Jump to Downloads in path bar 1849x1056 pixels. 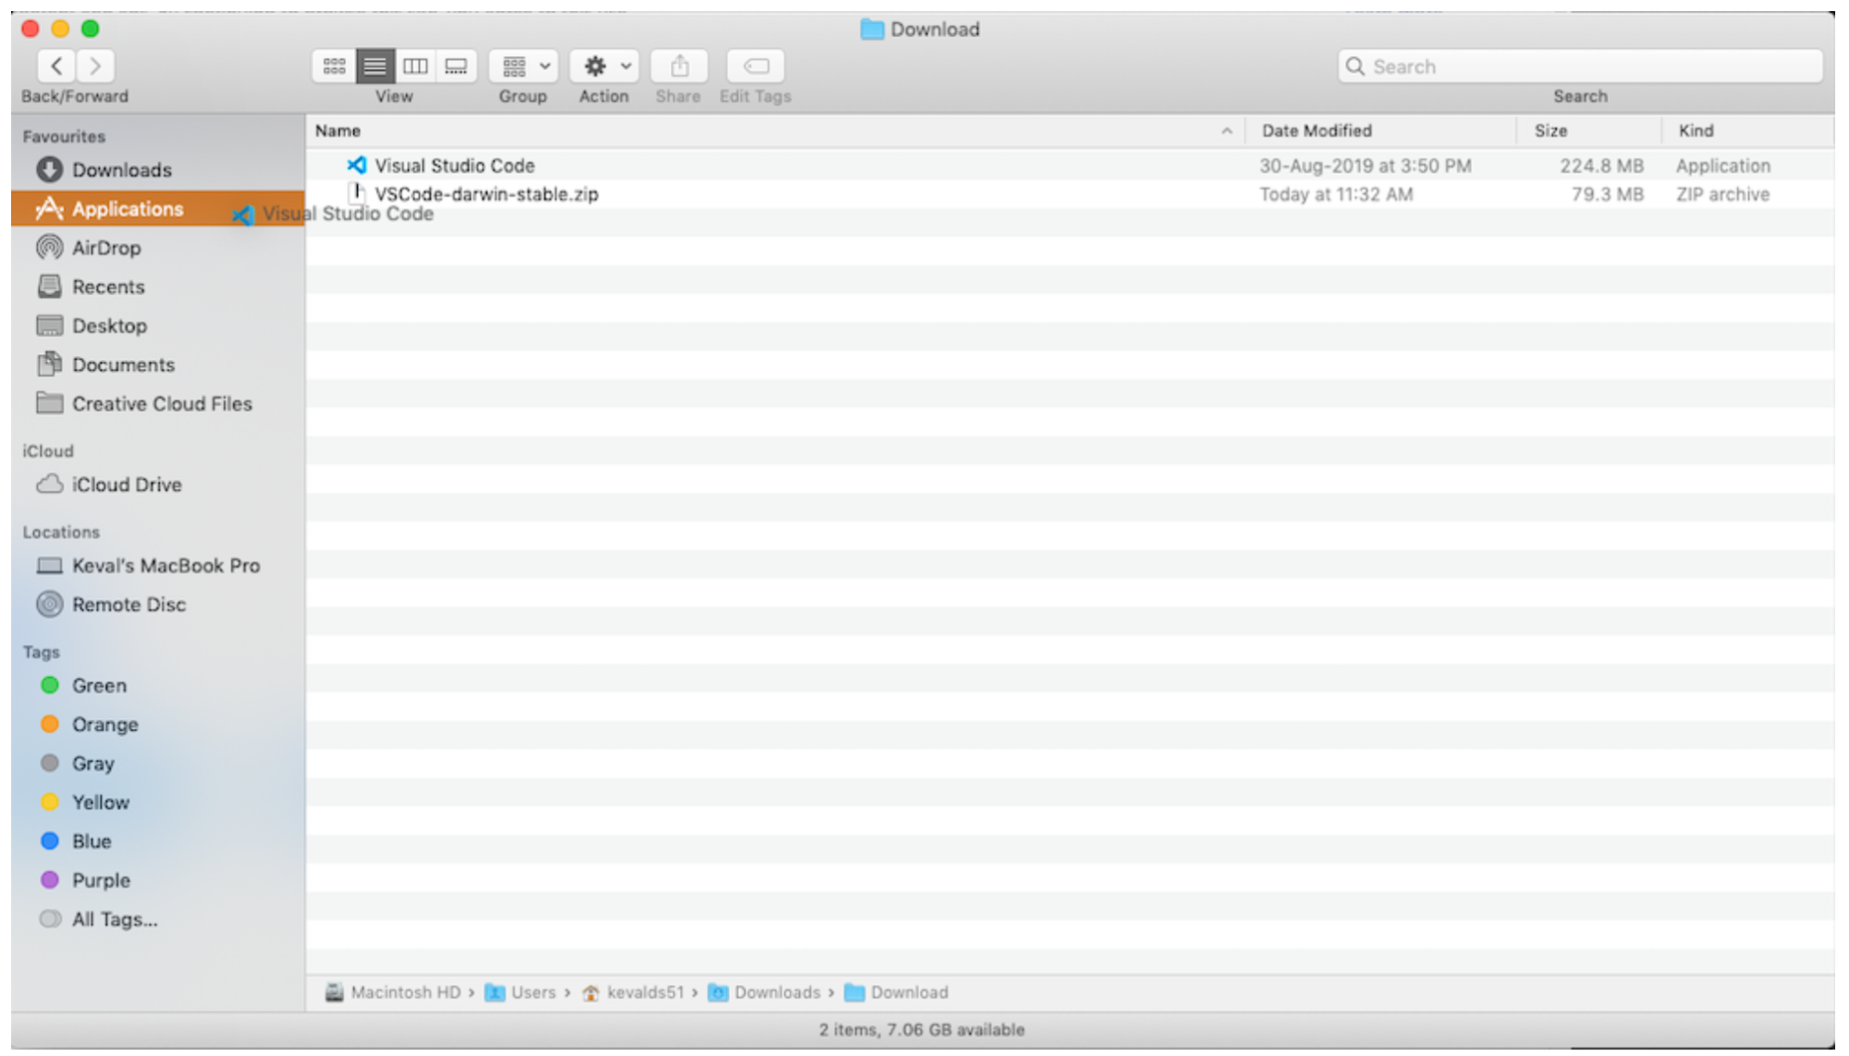coord(764,992)
